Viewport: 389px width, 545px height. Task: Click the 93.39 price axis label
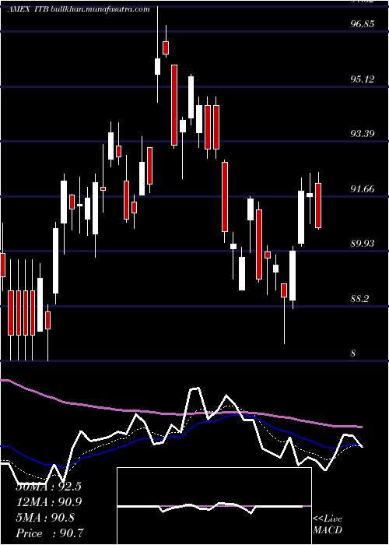pos(363,133)
